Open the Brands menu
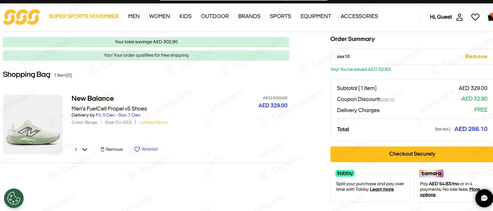493x211 pixels. [249, 16]
